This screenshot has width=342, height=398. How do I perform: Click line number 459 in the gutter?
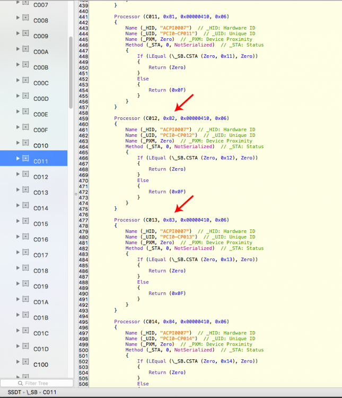pos(83,119)
